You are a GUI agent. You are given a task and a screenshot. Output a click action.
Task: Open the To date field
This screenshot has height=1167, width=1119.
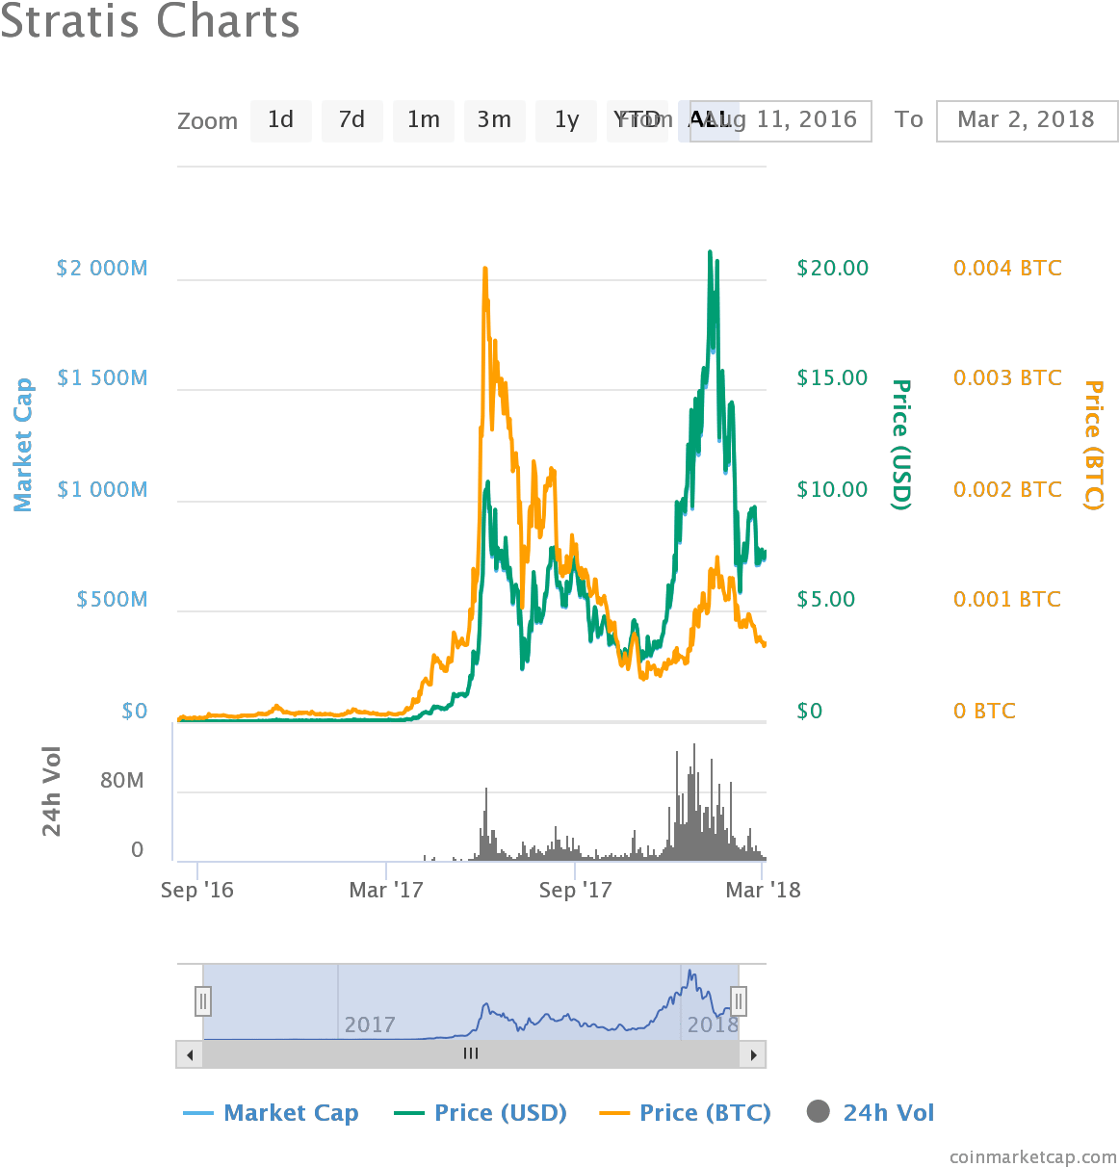click(1025, 120)
